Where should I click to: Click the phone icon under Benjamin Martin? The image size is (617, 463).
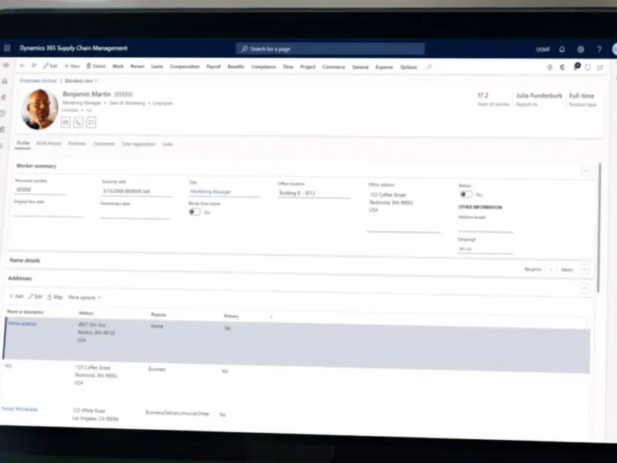pyautogui.click(x=78, y=122)
